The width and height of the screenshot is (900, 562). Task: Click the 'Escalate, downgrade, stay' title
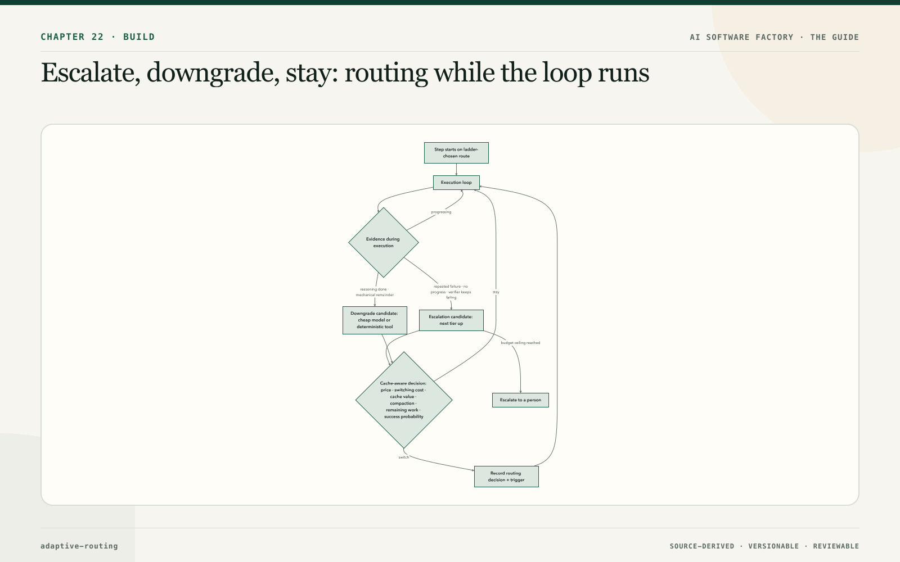pos(345,73)
